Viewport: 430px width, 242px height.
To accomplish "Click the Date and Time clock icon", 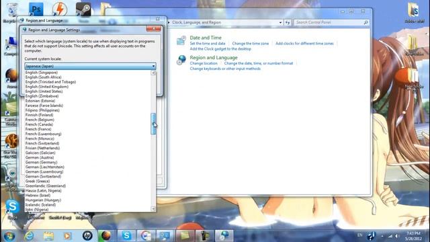I will pos(181,40).
